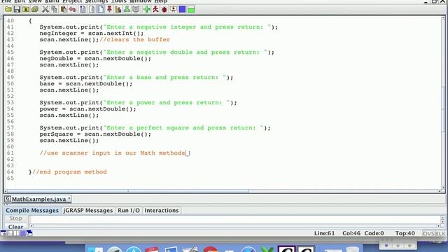448x252 pixels.
Task: Click the presentation board toolbar icon
Action: tap(173, 9)
